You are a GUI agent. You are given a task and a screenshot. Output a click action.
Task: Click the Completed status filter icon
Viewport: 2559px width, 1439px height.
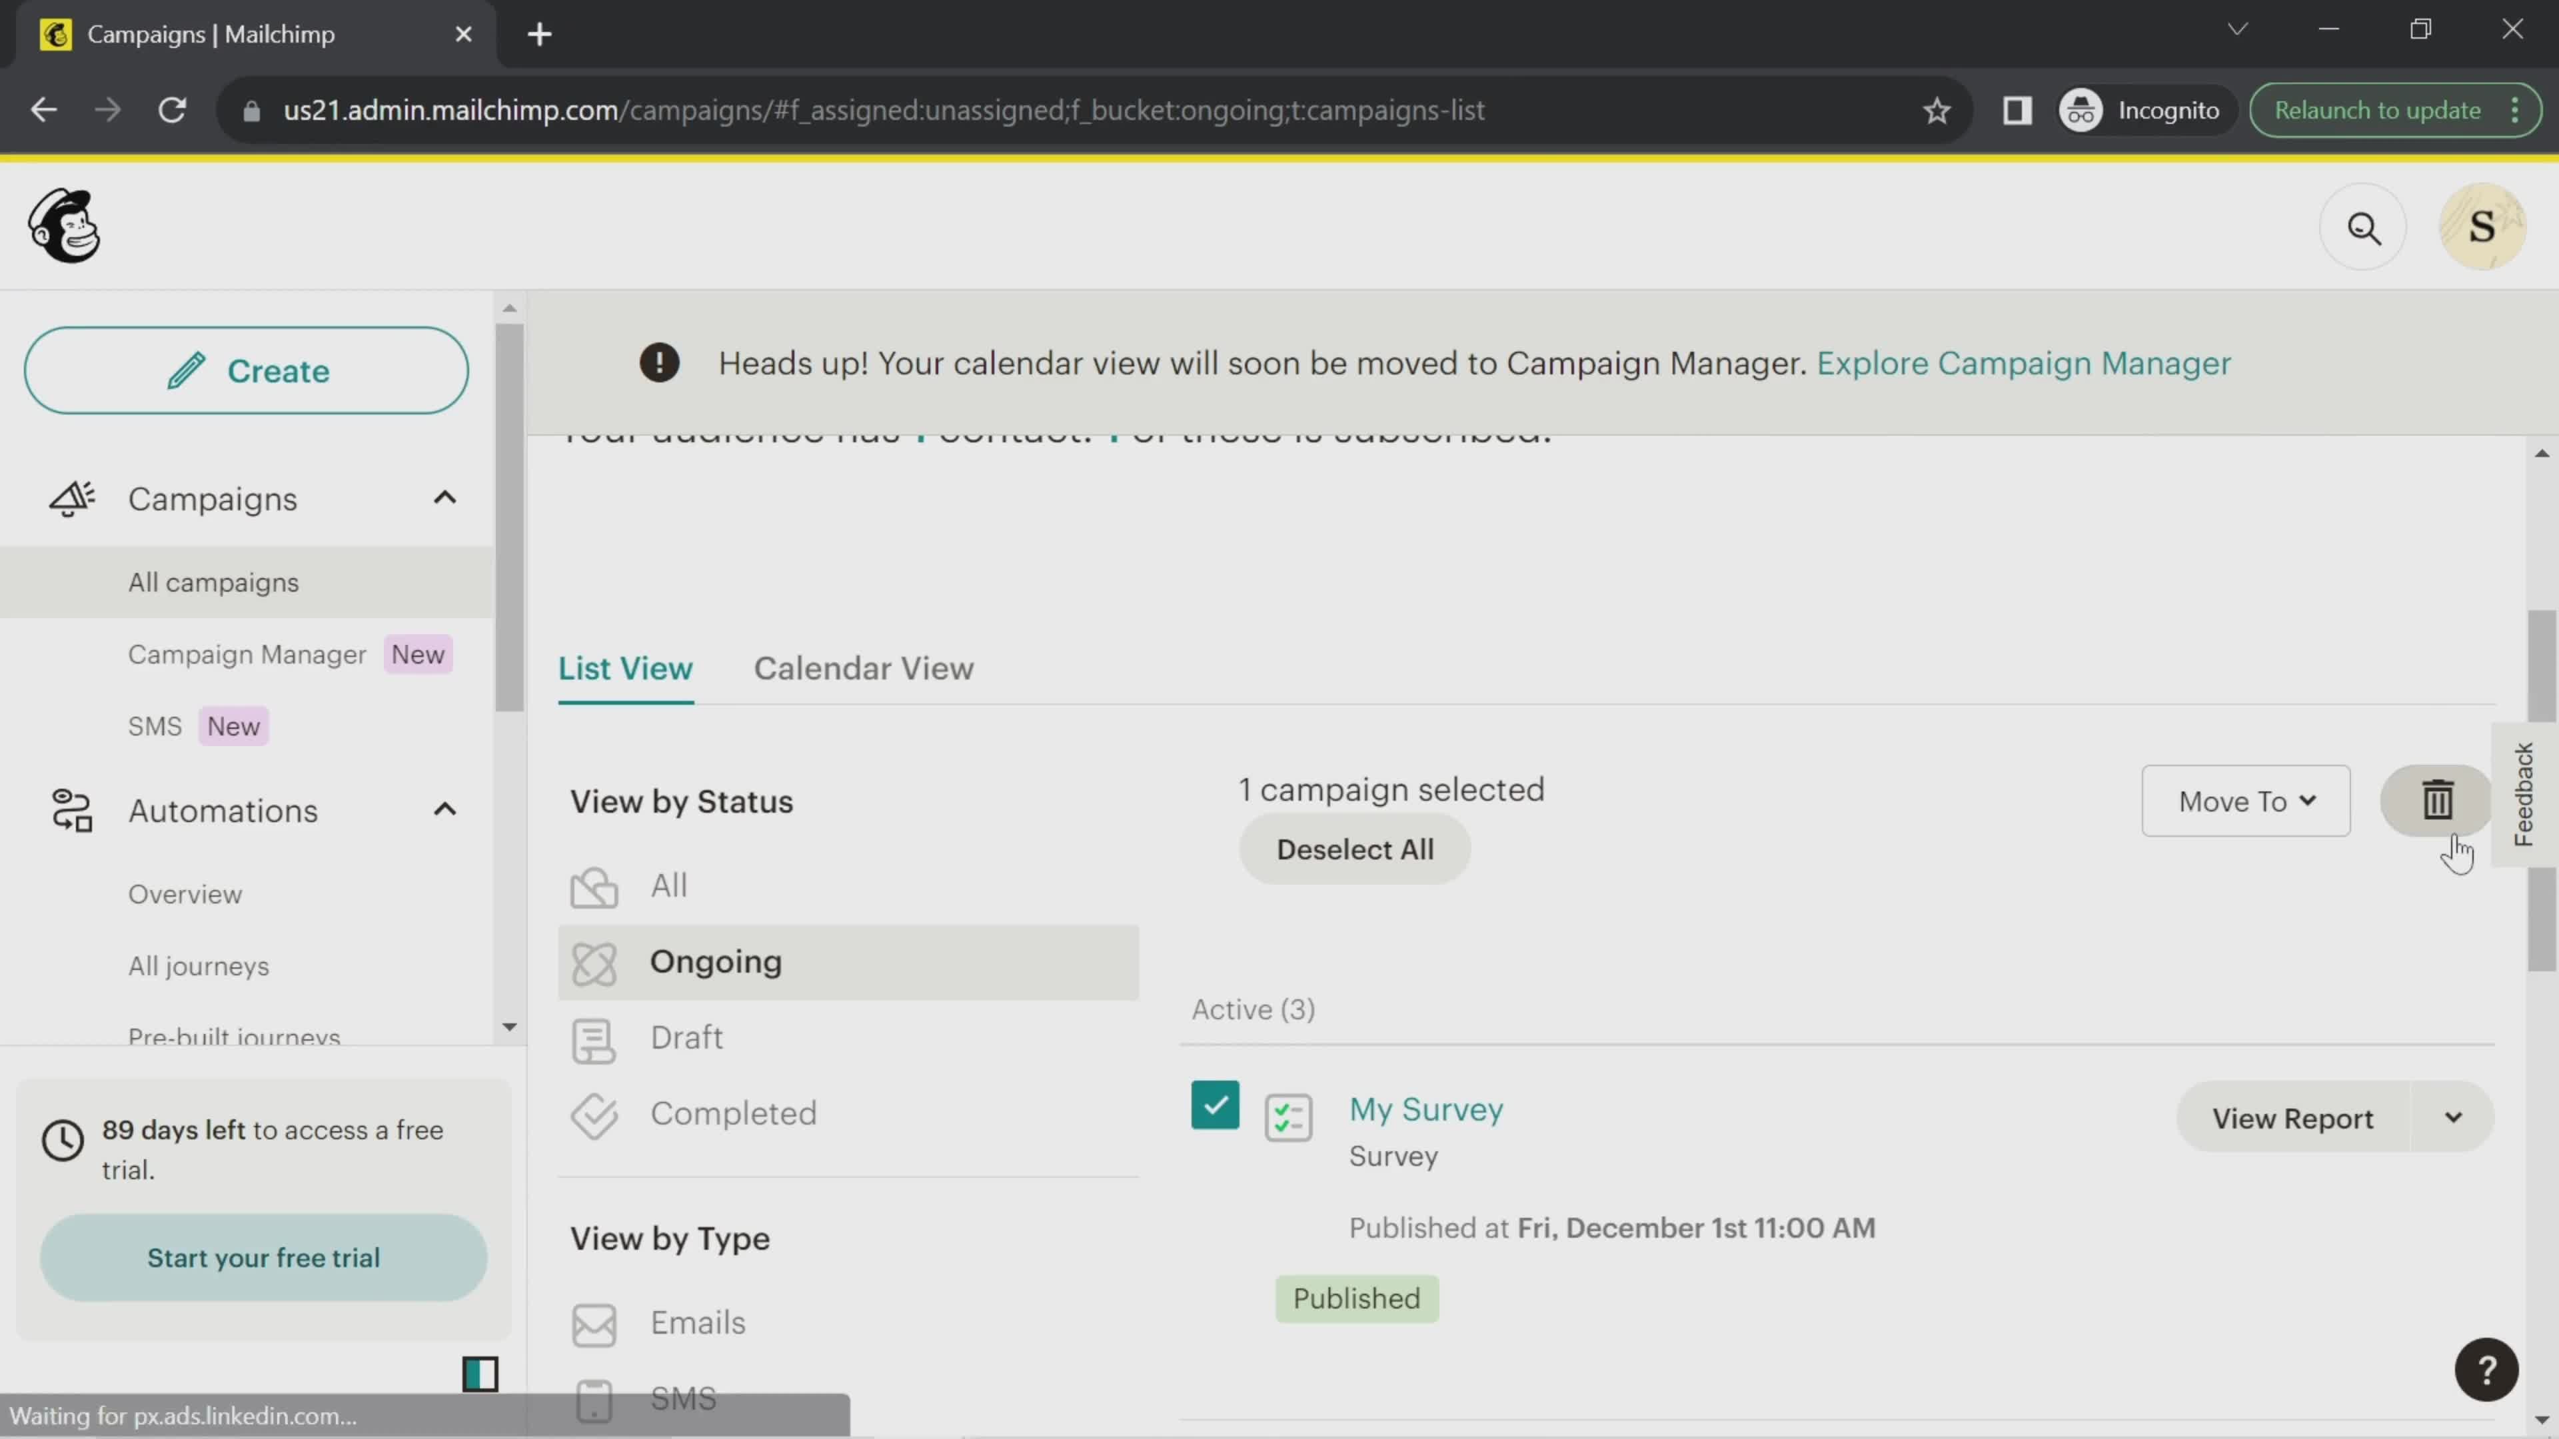[592, 1112]
